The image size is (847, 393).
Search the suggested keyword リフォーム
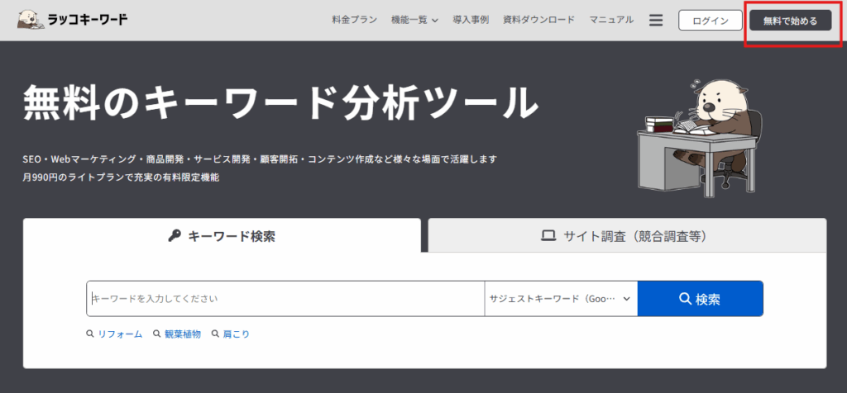(x=114, y=334)
